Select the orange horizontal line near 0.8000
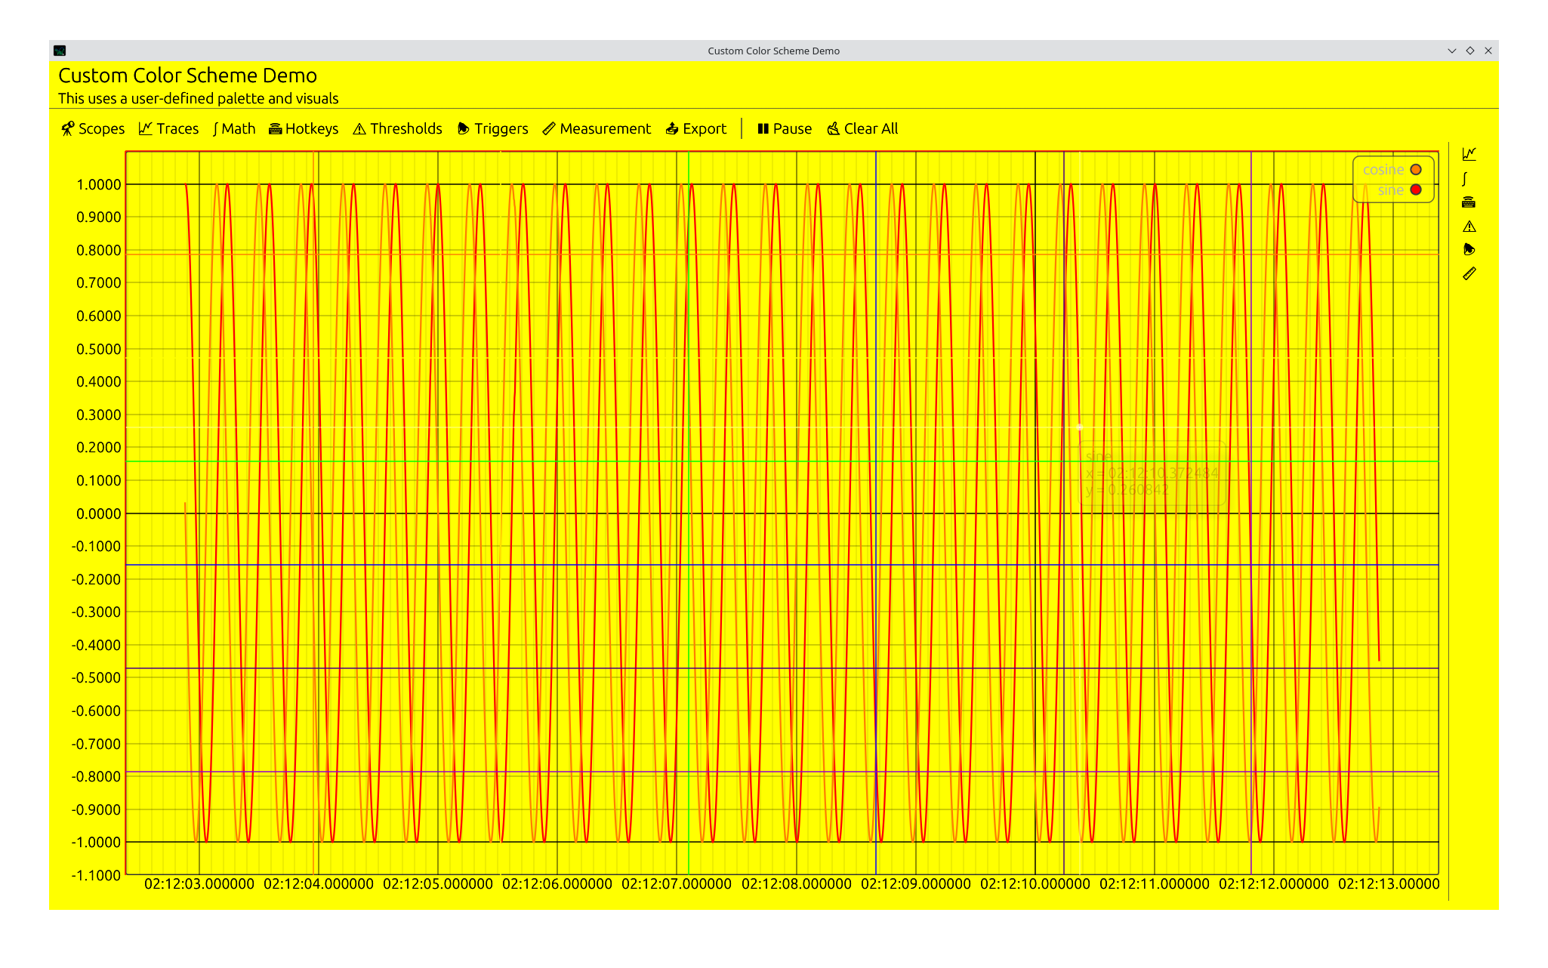Viewport: 1548px width, 968px height. (782, 254)
